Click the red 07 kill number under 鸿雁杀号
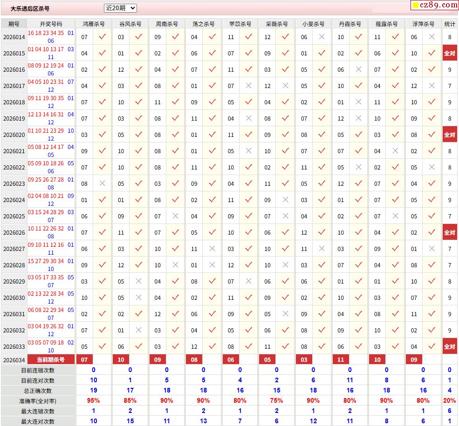The height and width of the screenshot is (426, 459). (84, 359)
